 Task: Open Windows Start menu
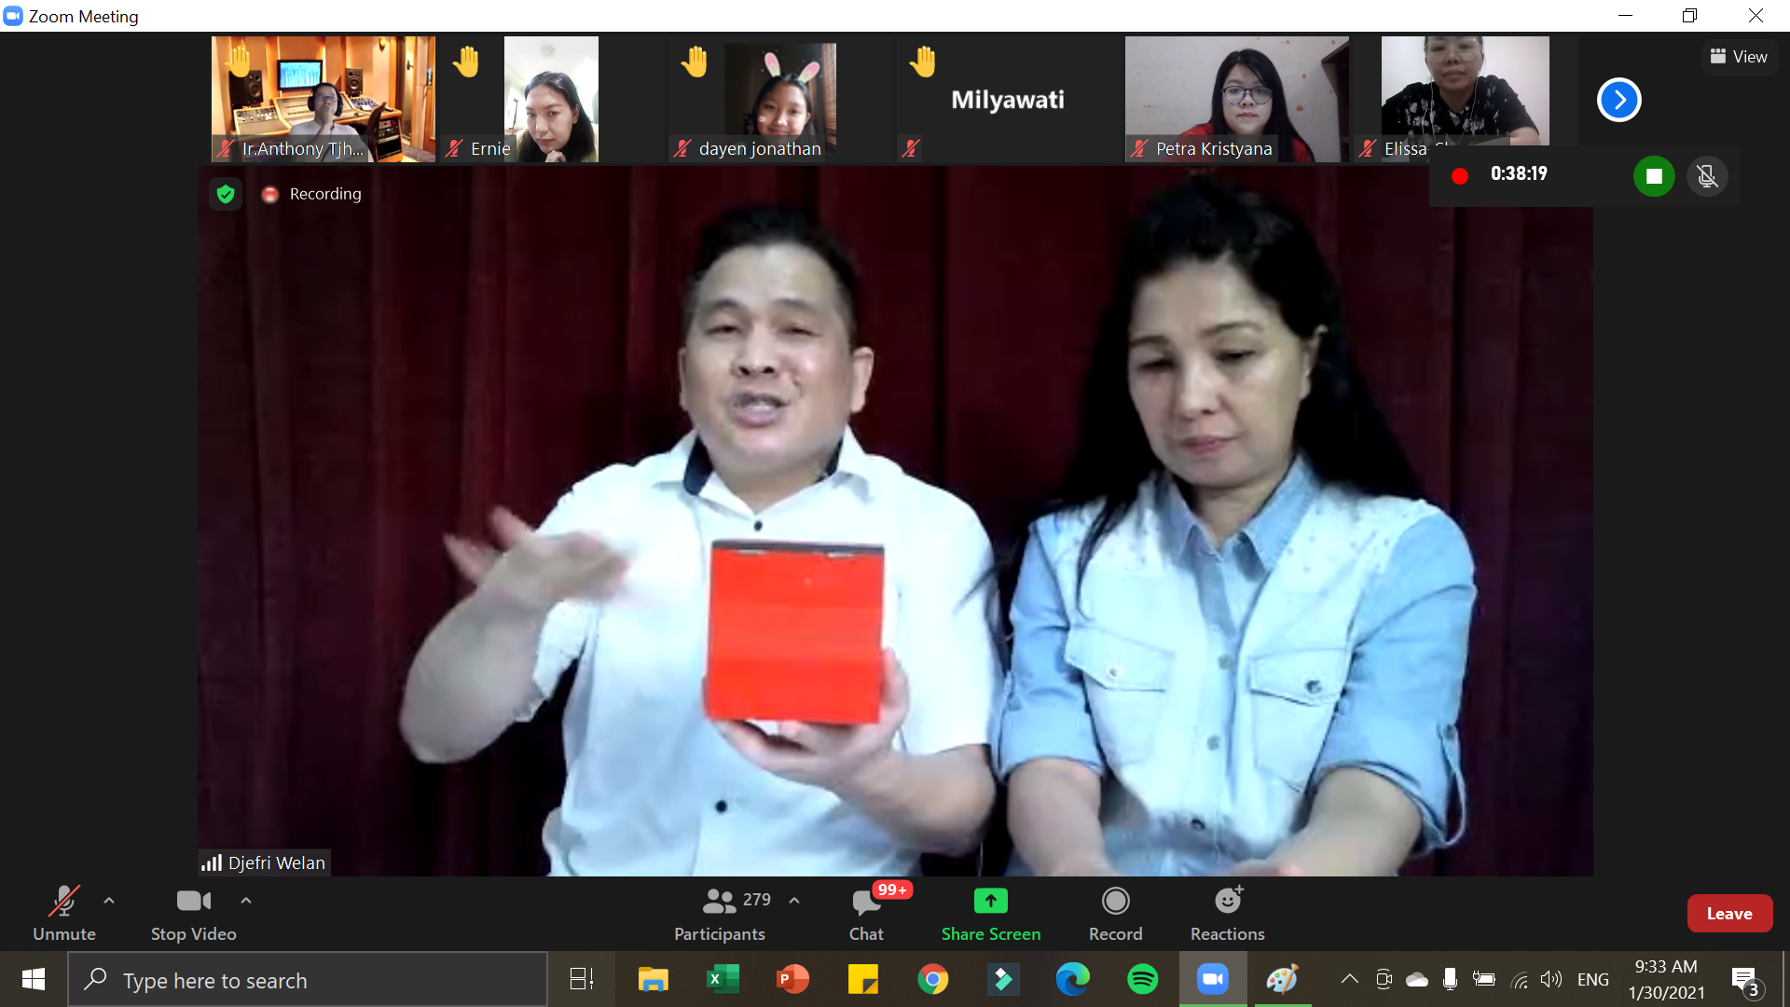[x=34, y=980]
